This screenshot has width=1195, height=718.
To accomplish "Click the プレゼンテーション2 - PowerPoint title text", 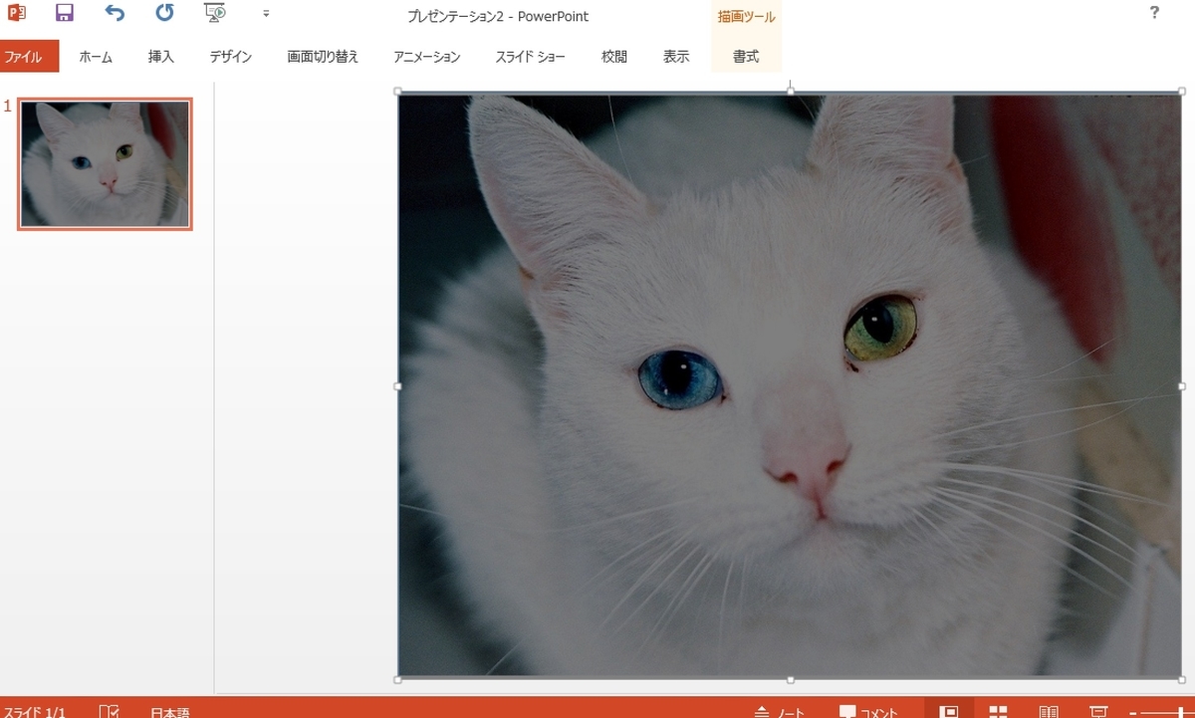I will pos(498,16).
